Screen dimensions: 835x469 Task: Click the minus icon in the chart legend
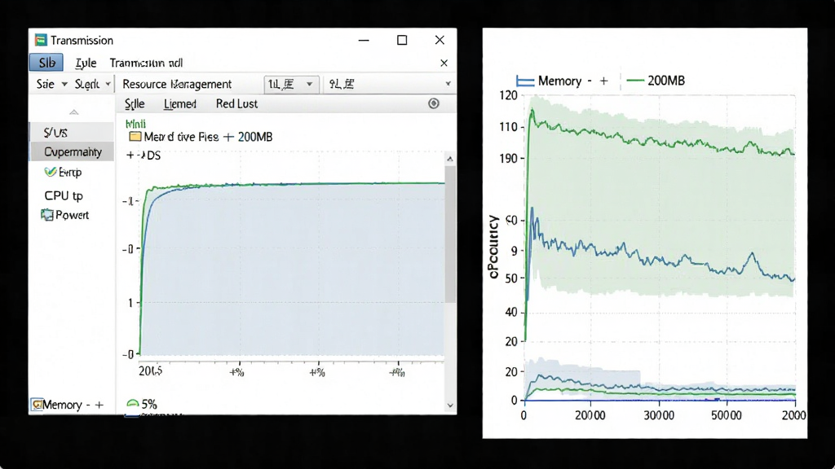(590, 81)
